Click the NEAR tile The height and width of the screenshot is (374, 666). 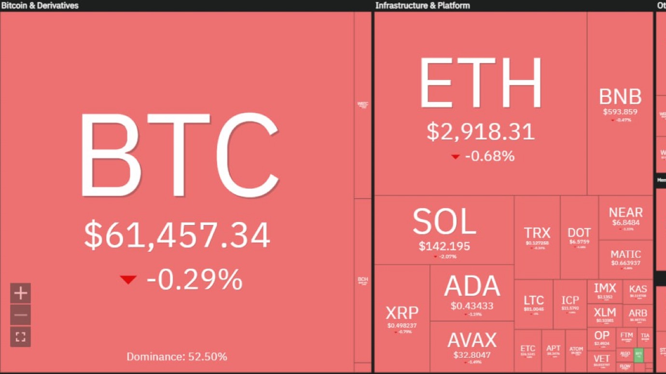pos(625,218)
